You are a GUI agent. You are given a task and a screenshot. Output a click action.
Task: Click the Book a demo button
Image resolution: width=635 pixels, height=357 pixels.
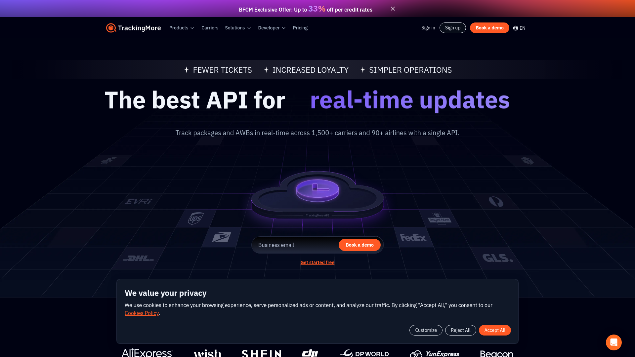click(x=489, y=28)
